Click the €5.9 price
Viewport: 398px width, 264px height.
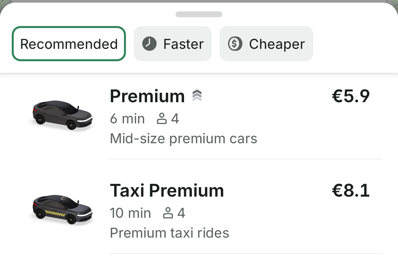pyautogui.click(x=351, y=96)
